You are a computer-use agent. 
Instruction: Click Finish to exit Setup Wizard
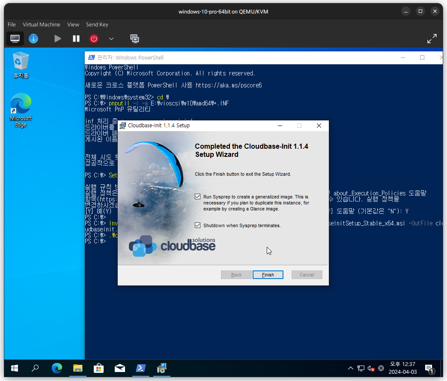pos(268,275)
